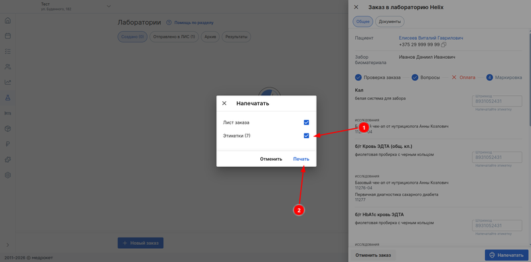Copy phone number with the copy icon
The height and width of the screenshot is (262, 531).
point(444,44)
